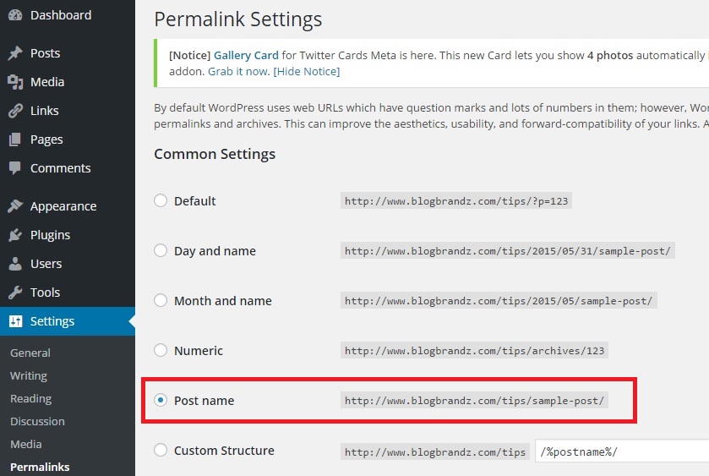709x476 pixels.
Task: Click the Posts pushpin icon
Action: [x=15, y=53]
